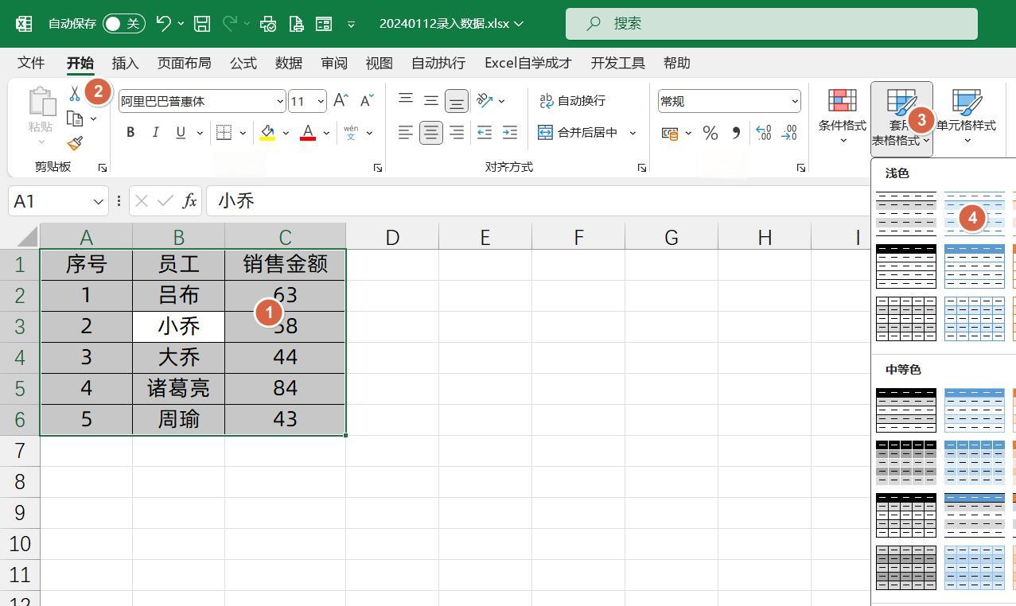Click the center align icon
Image resolution: width=1016 pixels, height=606 pixels.
coord(430,133)
